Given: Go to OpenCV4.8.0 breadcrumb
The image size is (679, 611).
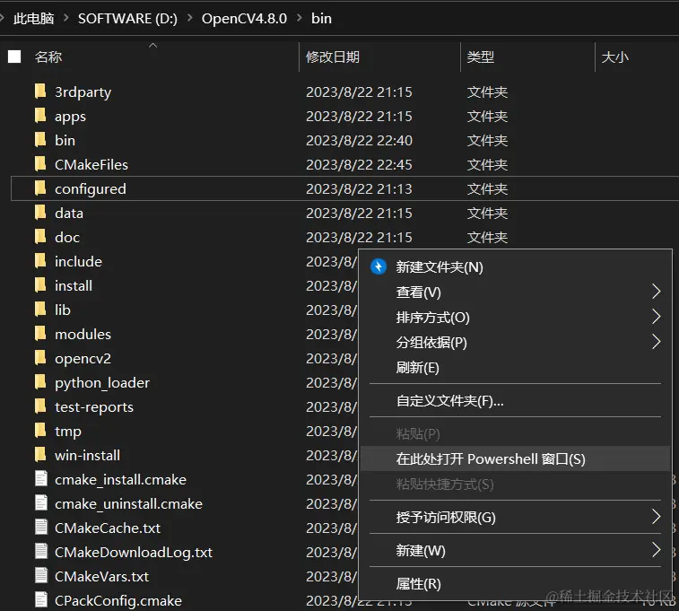Looking at the screenshot, I should click(244, 18).
